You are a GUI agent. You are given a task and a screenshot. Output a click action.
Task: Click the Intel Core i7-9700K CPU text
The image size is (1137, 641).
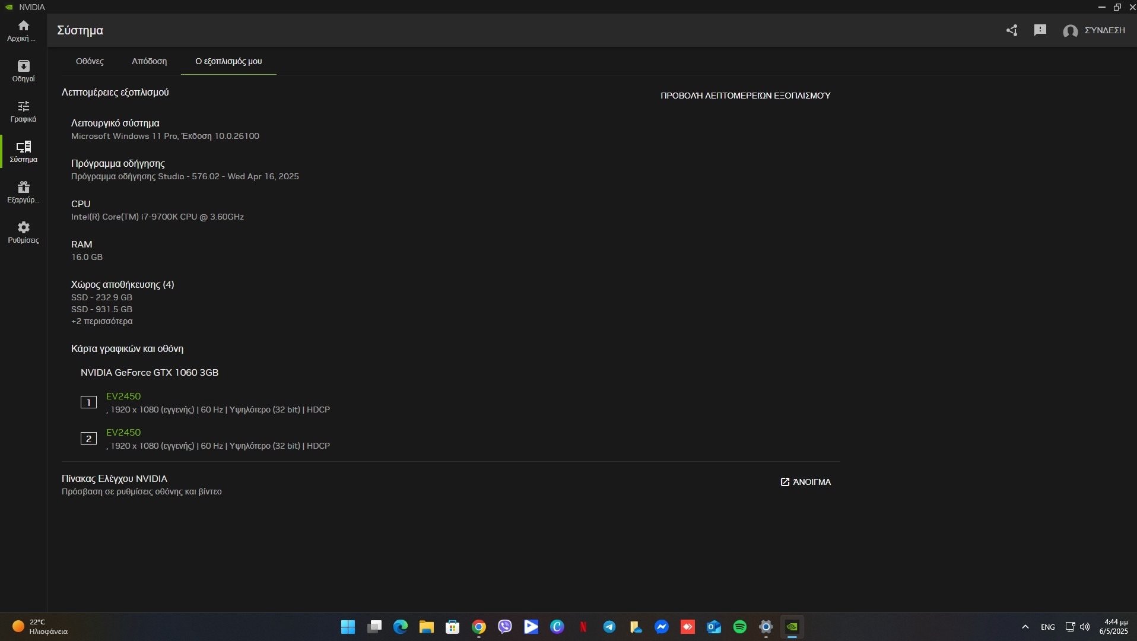pos(157,217)
